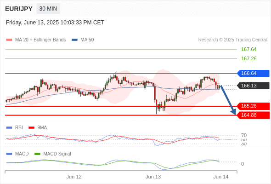
Task: Click the Jun 12 date axis label
Action: coord(74,177)
